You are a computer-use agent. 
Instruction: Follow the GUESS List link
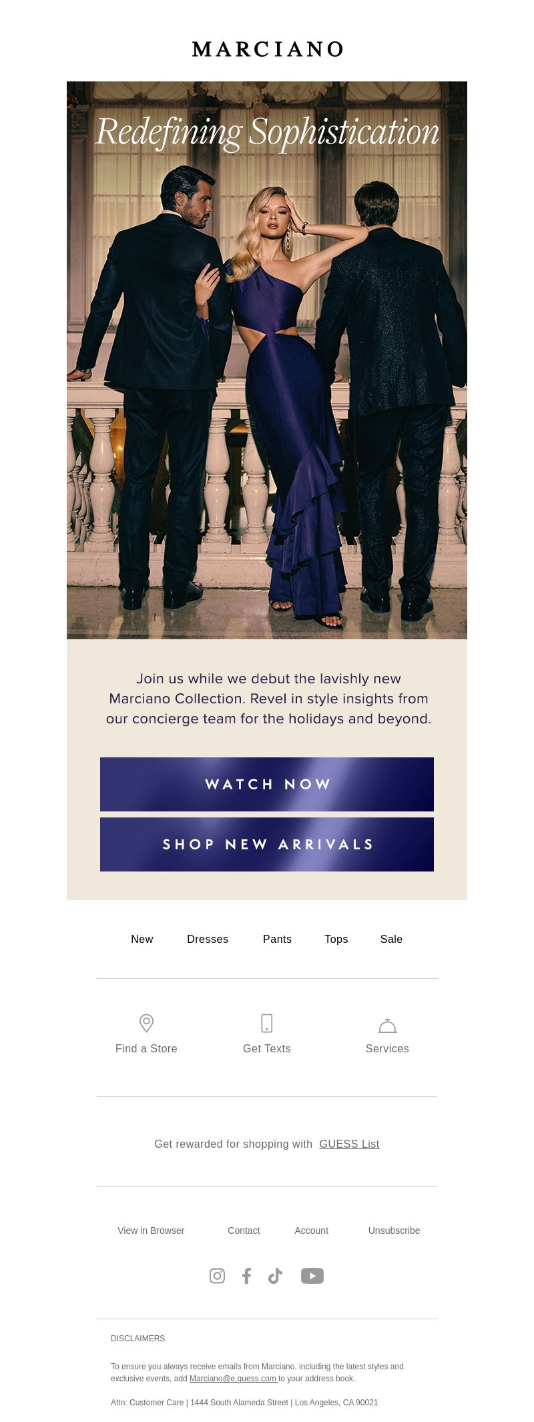click(349, 1144)
